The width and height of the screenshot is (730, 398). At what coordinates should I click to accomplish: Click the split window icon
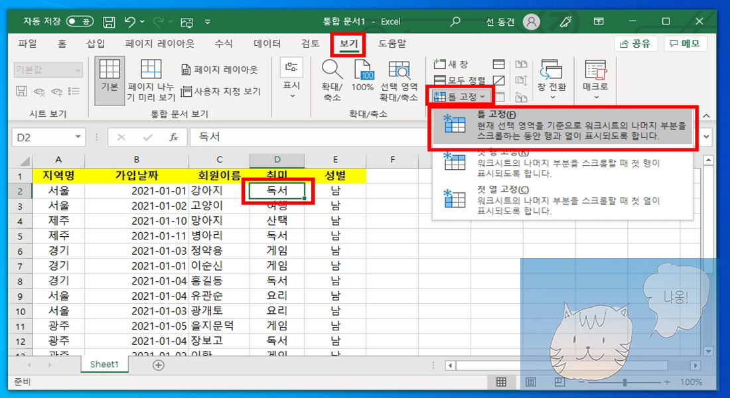coord(498,64)
